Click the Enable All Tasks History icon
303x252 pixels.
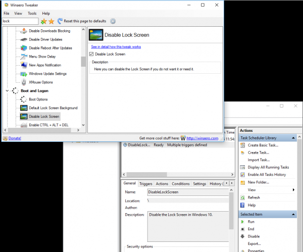tap(242, 175)
